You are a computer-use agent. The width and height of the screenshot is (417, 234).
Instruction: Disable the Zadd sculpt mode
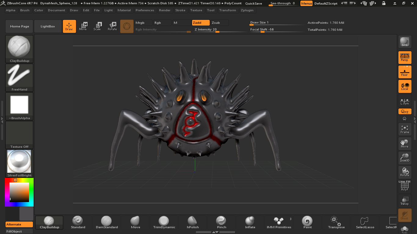pos(201,23)
